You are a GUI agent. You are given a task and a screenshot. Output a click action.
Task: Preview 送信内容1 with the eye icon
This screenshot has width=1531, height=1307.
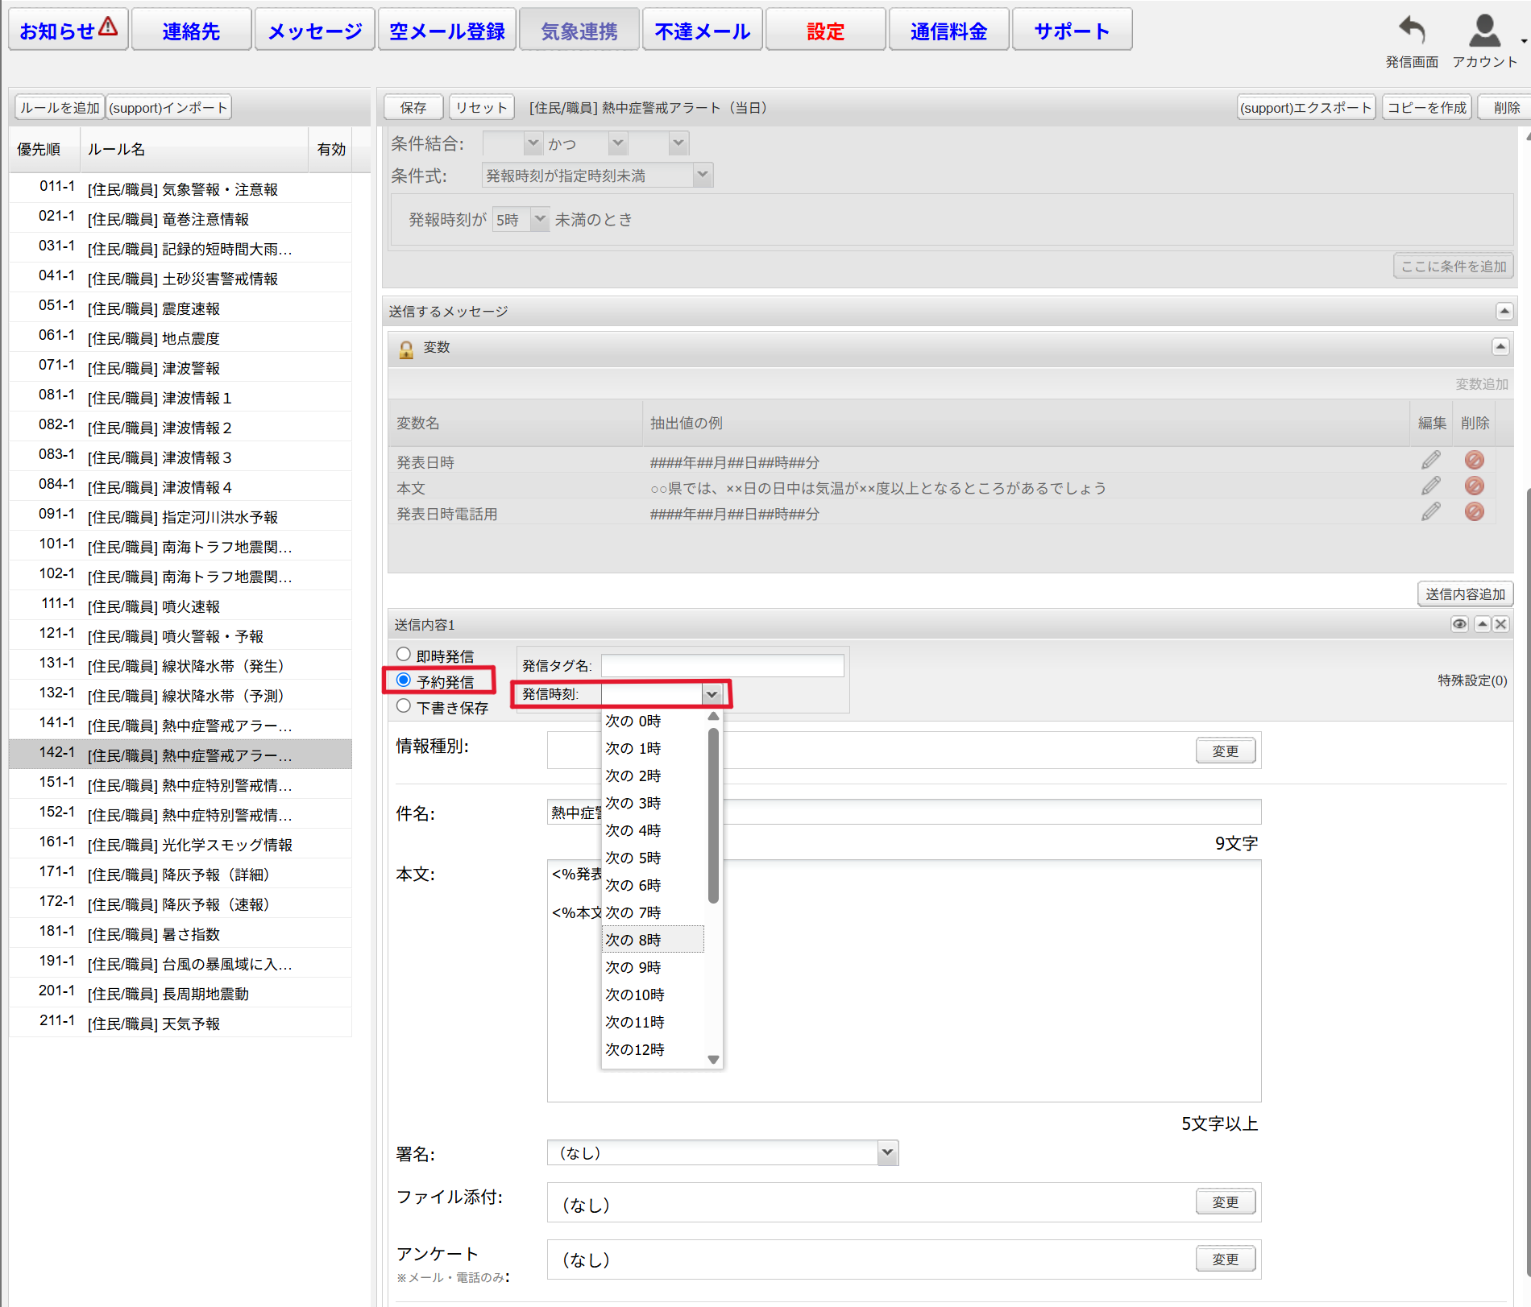pyautogui.click(x=1459, y=624)
